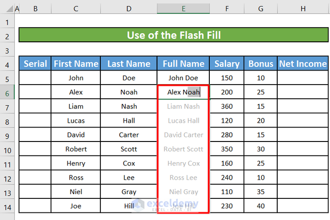
Task: Select the 'Full Name' header cell
Action: click(x=183, y=64)
